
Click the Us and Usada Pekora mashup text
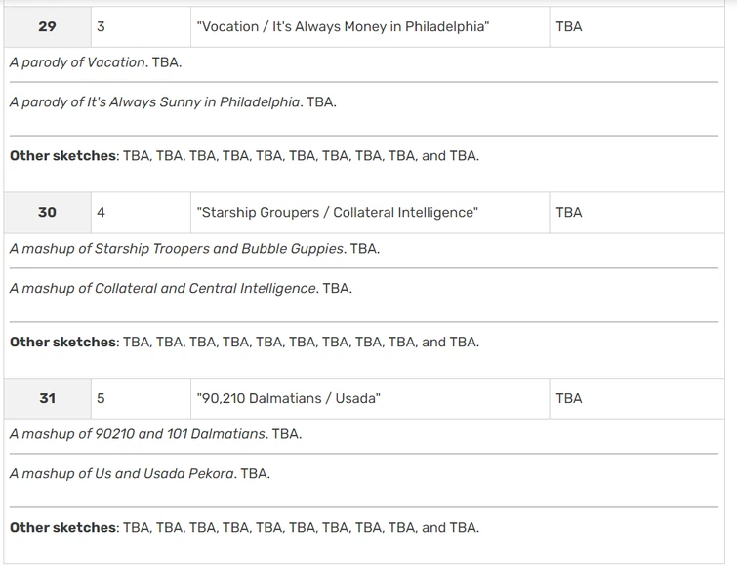(x=140, y=474)
